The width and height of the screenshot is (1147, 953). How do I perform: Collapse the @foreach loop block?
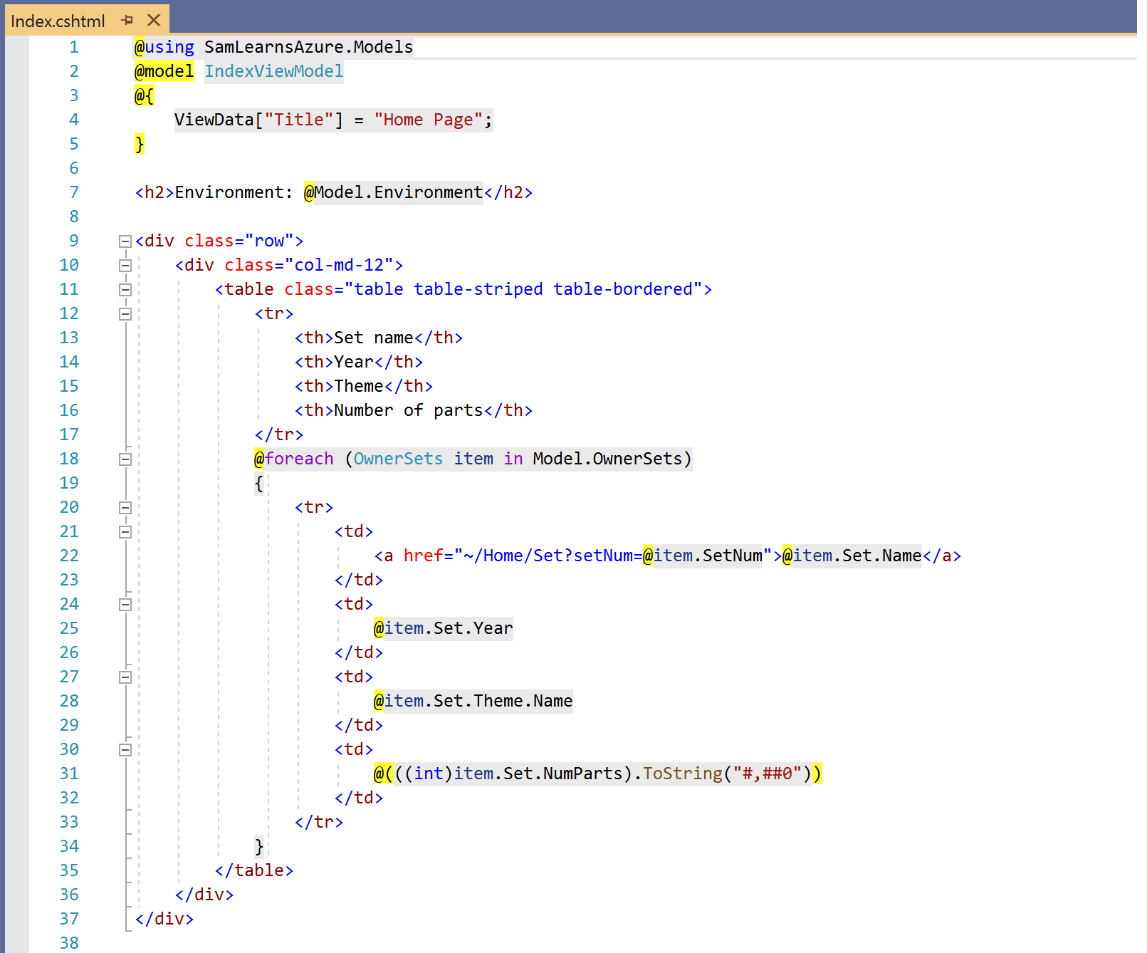coord(125,459)
